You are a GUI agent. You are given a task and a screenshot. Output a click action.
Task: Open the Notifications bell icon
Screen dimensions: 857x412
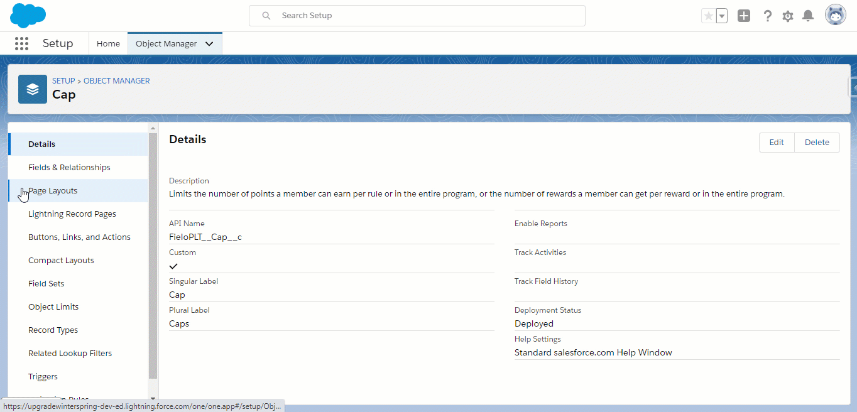coord(809,16)
